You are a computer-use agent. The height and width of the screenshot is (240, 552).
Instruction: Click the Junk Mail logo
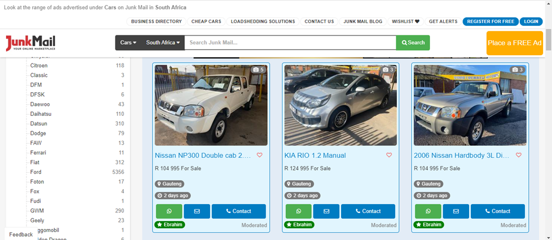31,43
